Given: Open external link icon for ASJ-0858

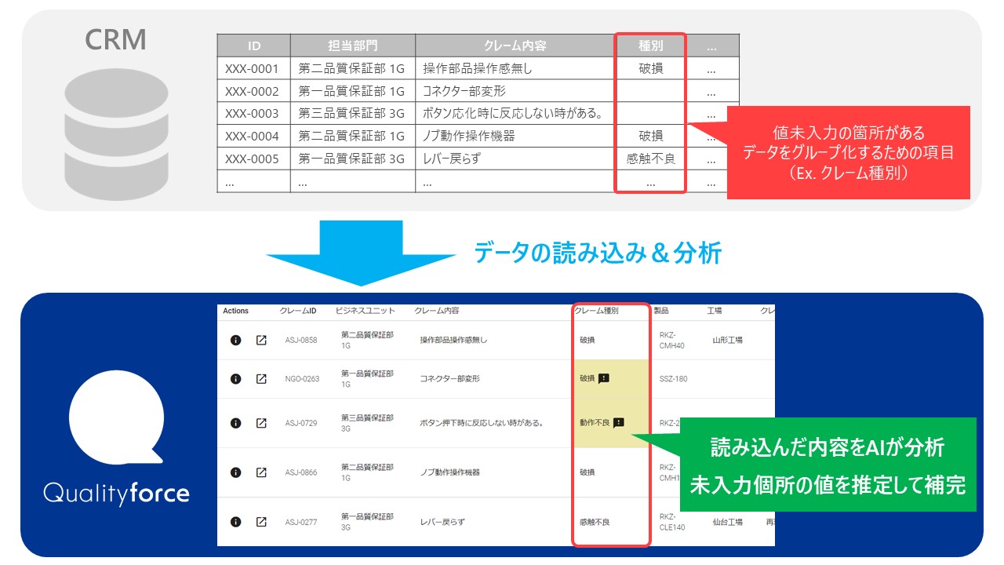Looking at the screenshot, I should click(262, 340).
